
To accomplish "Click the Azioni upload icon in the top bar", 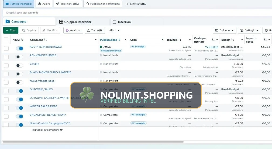I will 39,4.
